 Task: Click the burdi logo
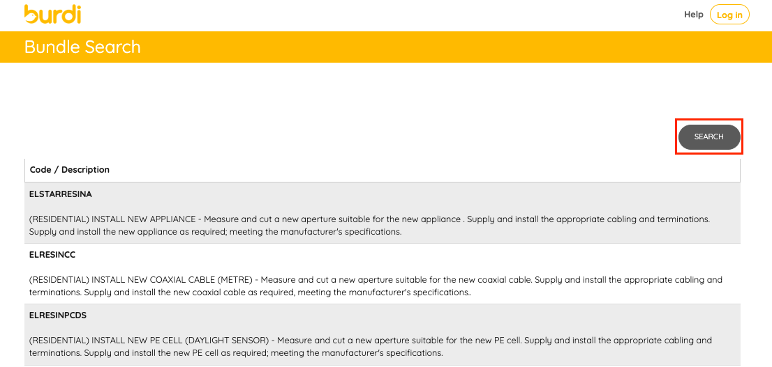(52, 14)
